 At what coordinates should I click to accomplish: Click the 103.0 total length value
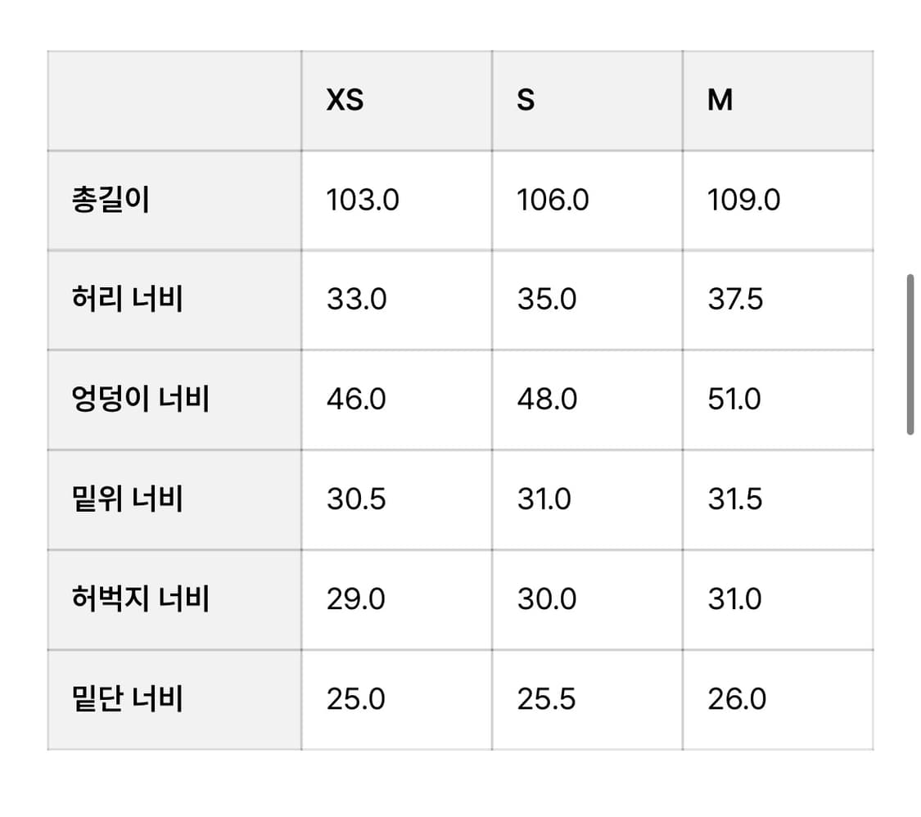[x=363, y=200]
